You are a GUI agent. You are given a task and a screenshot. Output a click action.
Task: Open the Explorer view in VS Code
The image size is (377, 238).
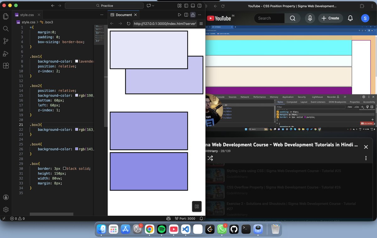click(x=6, y=16)
